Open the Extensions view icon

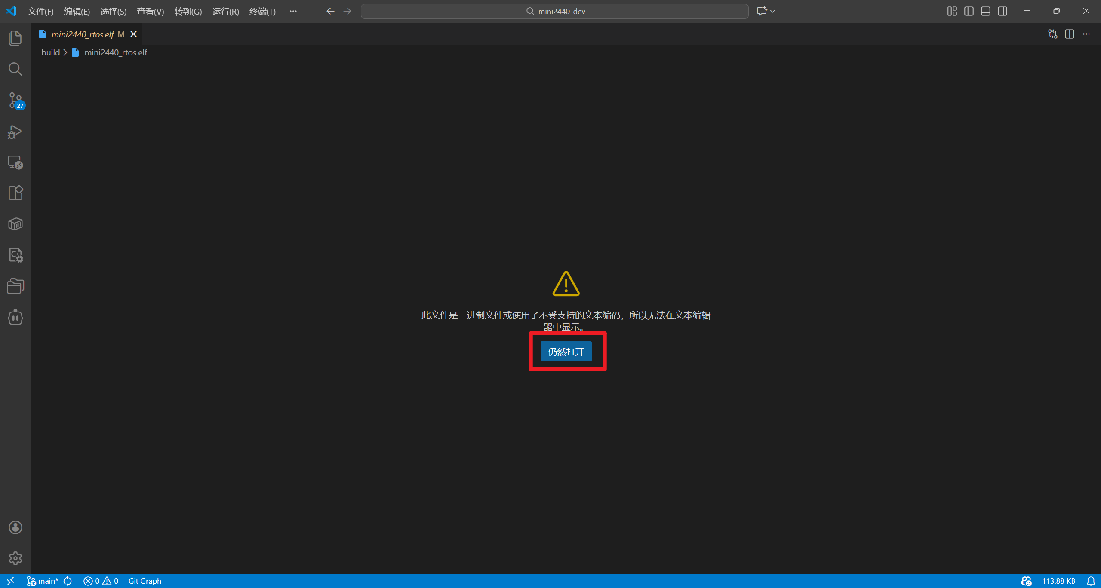15,193
